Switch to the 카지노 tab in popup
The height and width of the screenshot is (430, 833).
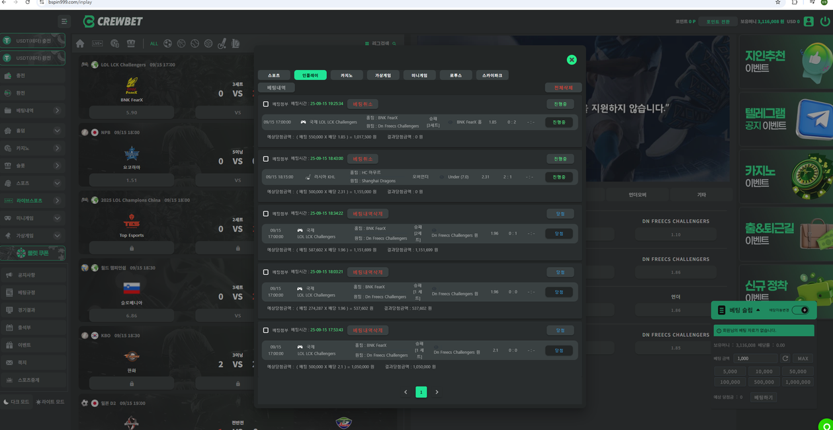click(x=347, y=75)
